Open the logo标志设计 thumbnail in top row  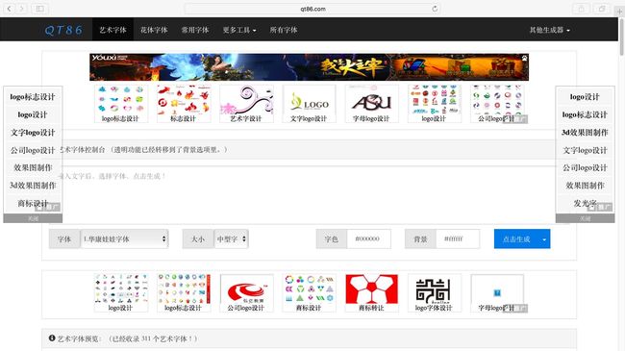point(121,103)
